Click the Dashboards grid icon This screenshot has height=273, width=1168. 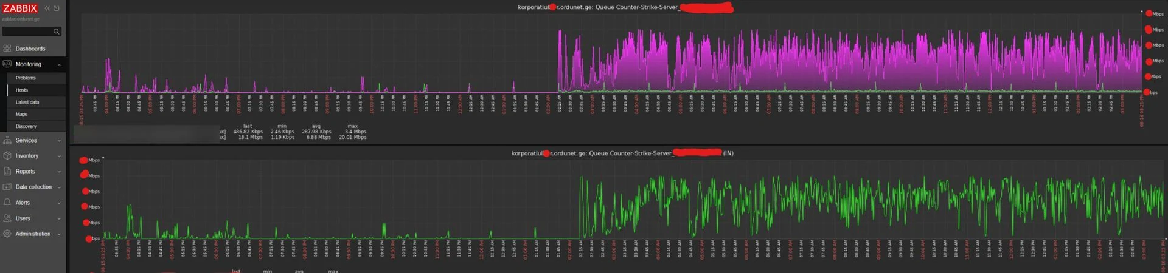click(x=7, y=49)
